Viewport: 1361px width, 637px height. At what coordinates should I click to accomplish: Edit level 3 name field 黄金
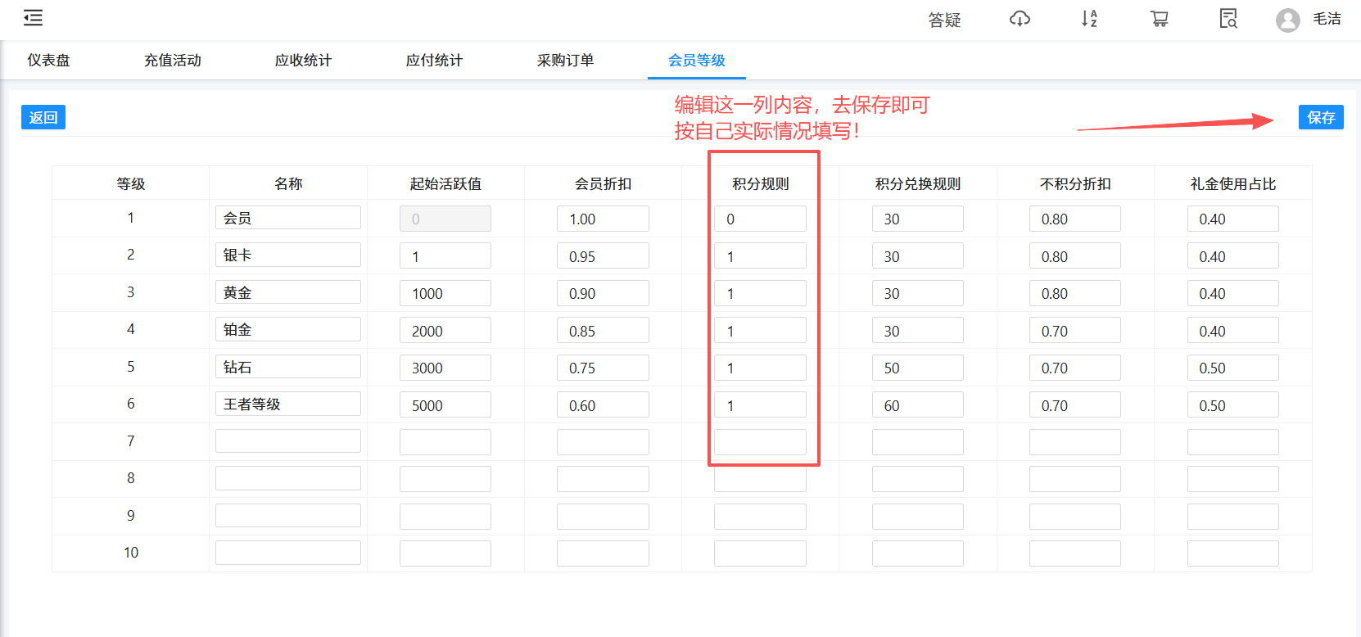click(288, 292)
